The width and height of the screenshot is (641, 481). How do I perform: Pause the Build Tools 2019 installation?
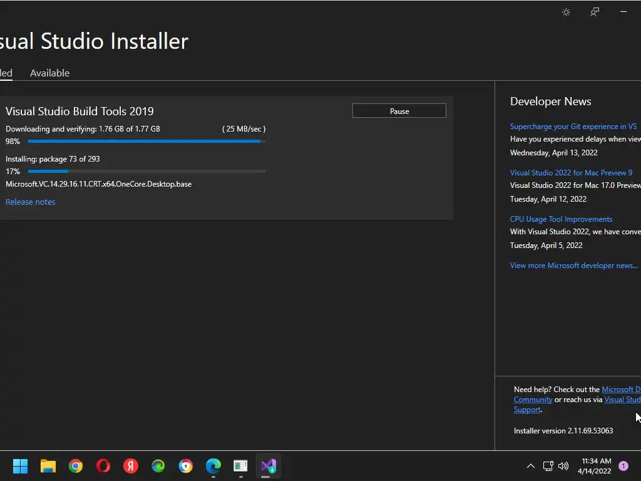(x=399, y=111)
